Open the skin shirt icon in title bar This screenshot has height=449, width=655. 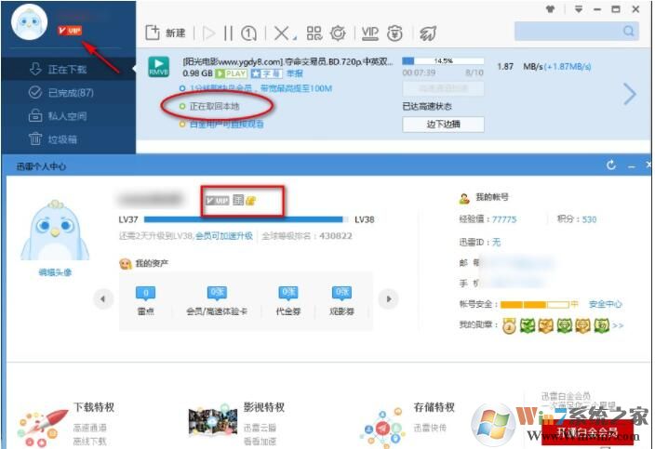pos(551,8)
